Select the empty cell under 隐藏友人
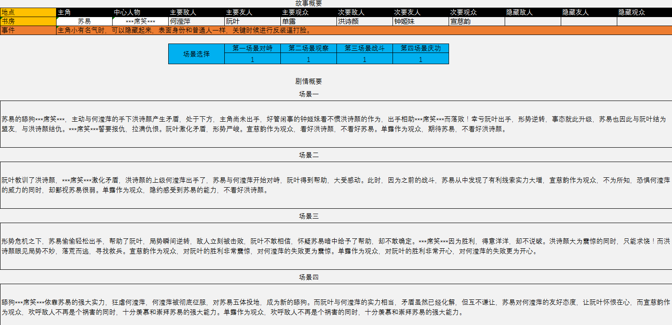672x325 pixels. tap(589, 21)
